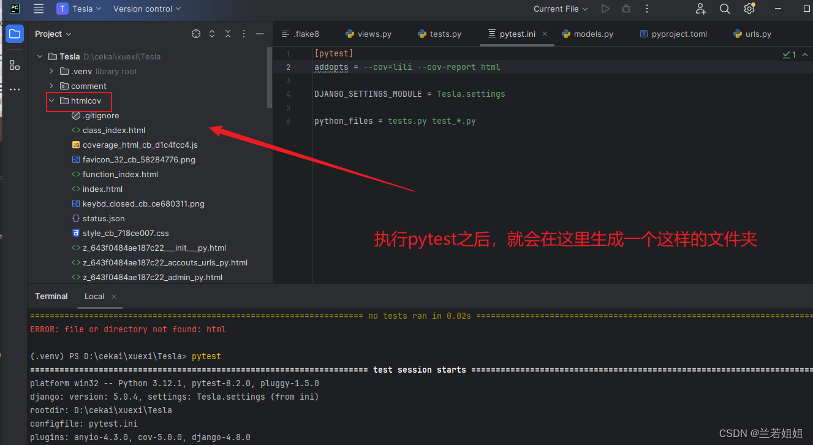Switch to the views.py tab
Image resolution: width=813 pixels, height=445 pixels.
pyautogui.click(x=368, y=34)
